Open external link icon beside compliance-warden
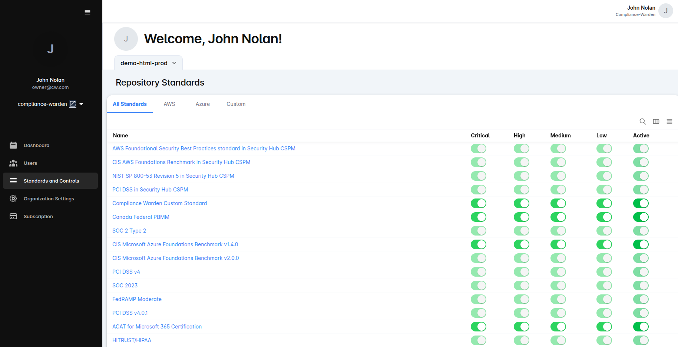This screenshot has height=347, width=678. pos(73,104)
